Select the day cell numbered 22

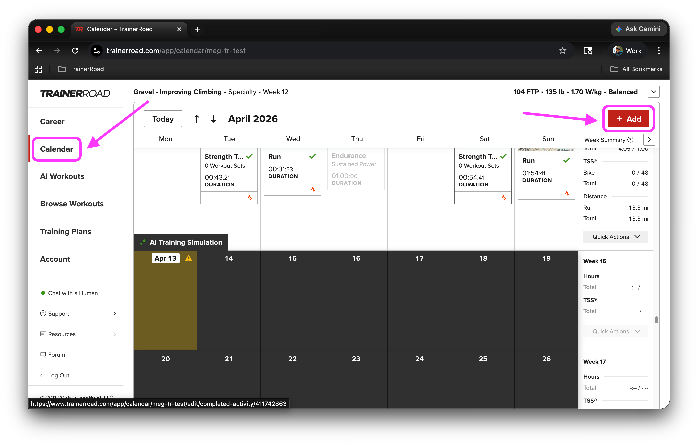[x=292, y=380]
